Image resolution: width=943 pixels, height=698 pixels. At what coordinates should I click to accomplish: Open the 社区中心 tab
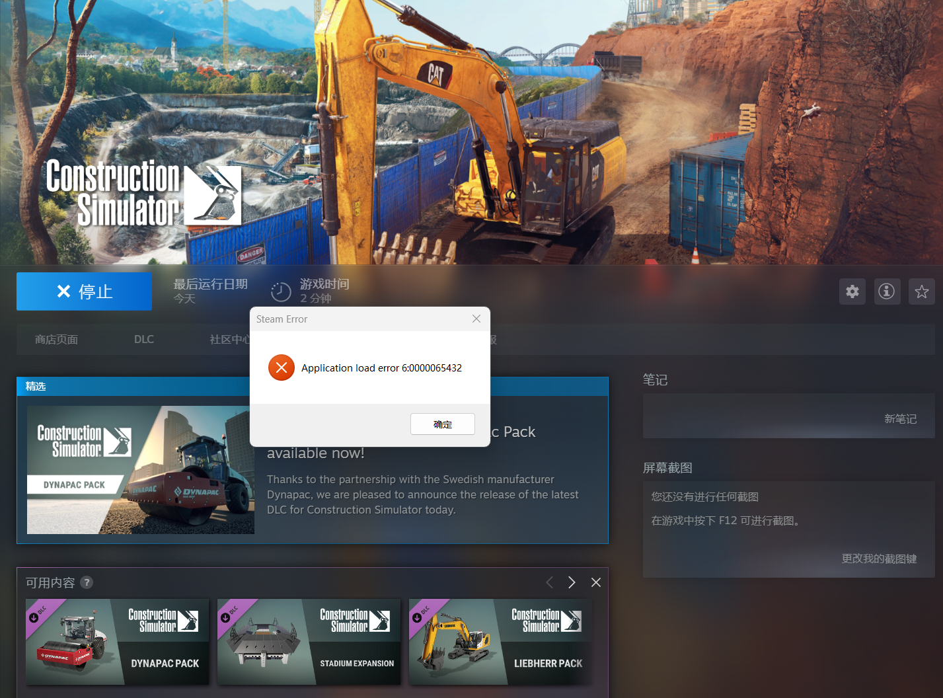229,340
